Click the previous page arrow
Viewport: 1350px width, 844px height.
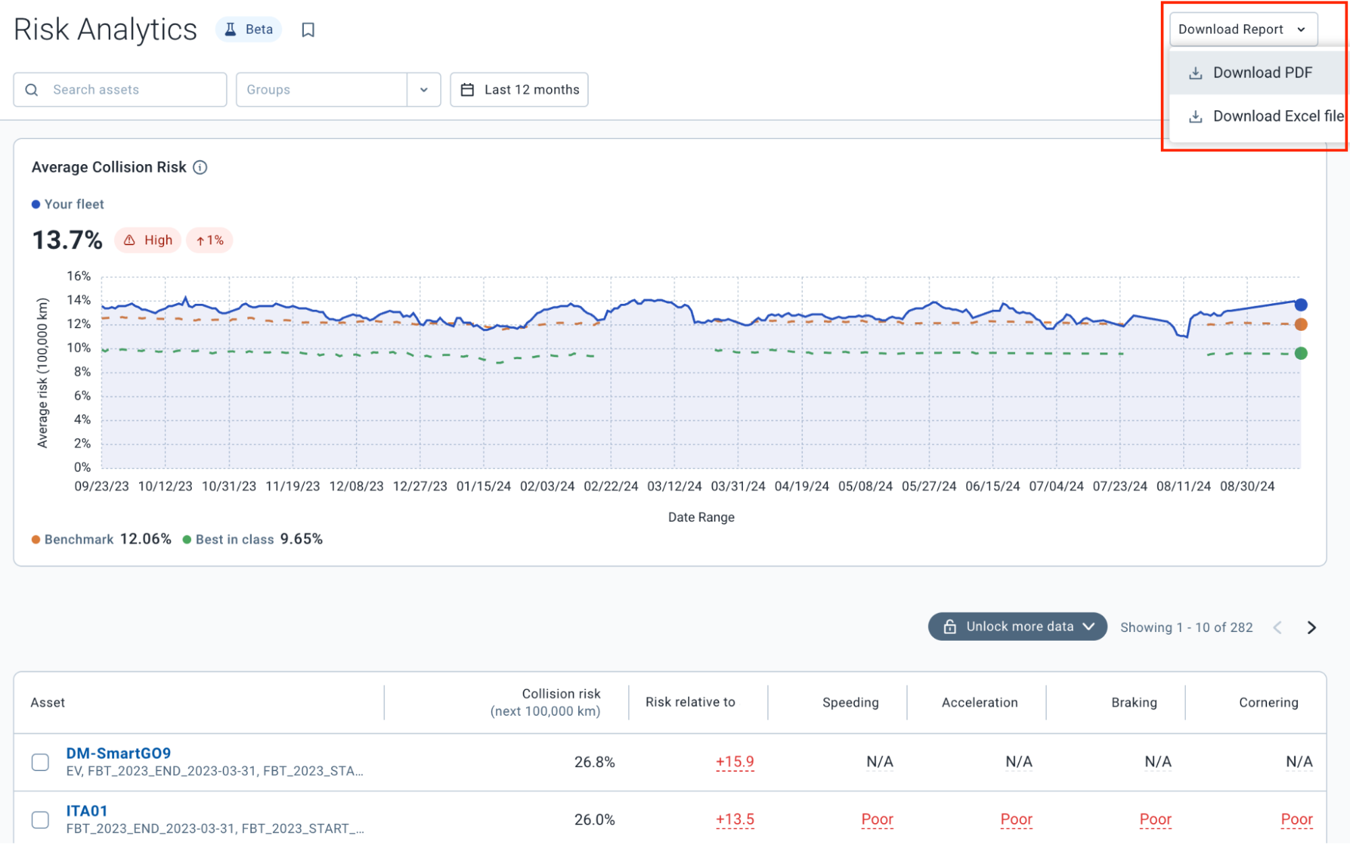click(x=1277, y=627)
